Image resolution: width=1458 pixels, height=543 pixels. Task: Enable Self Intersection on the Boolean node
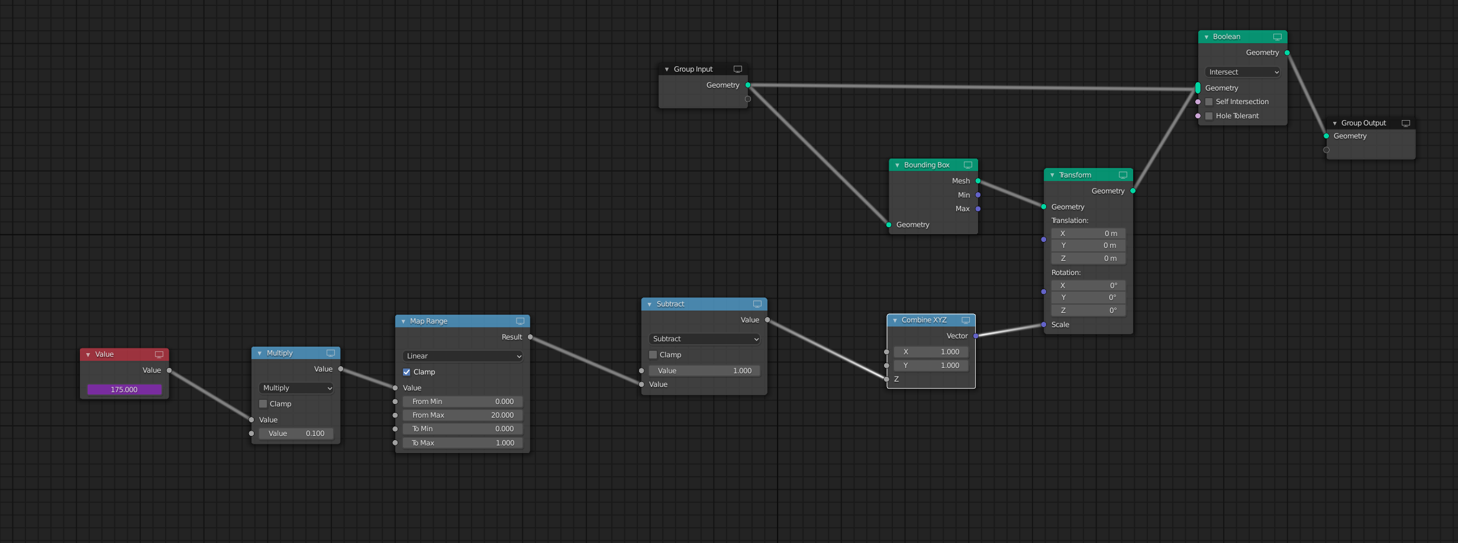1209,101
